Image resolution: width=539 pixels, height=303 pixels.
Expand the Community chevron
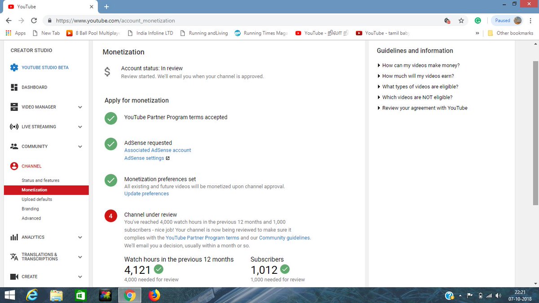[80, 146]
